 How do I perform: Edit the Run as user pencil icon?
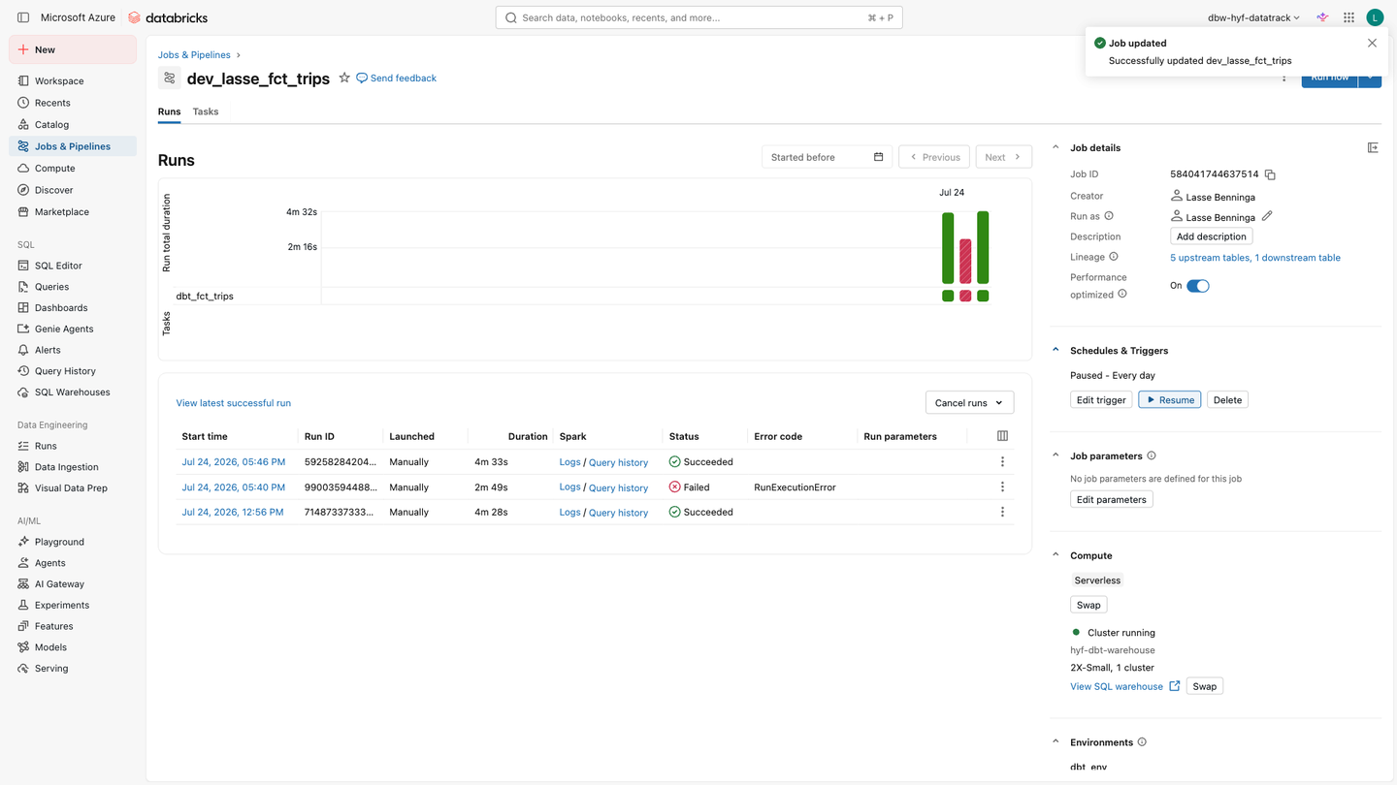(x=1267, y=216)
